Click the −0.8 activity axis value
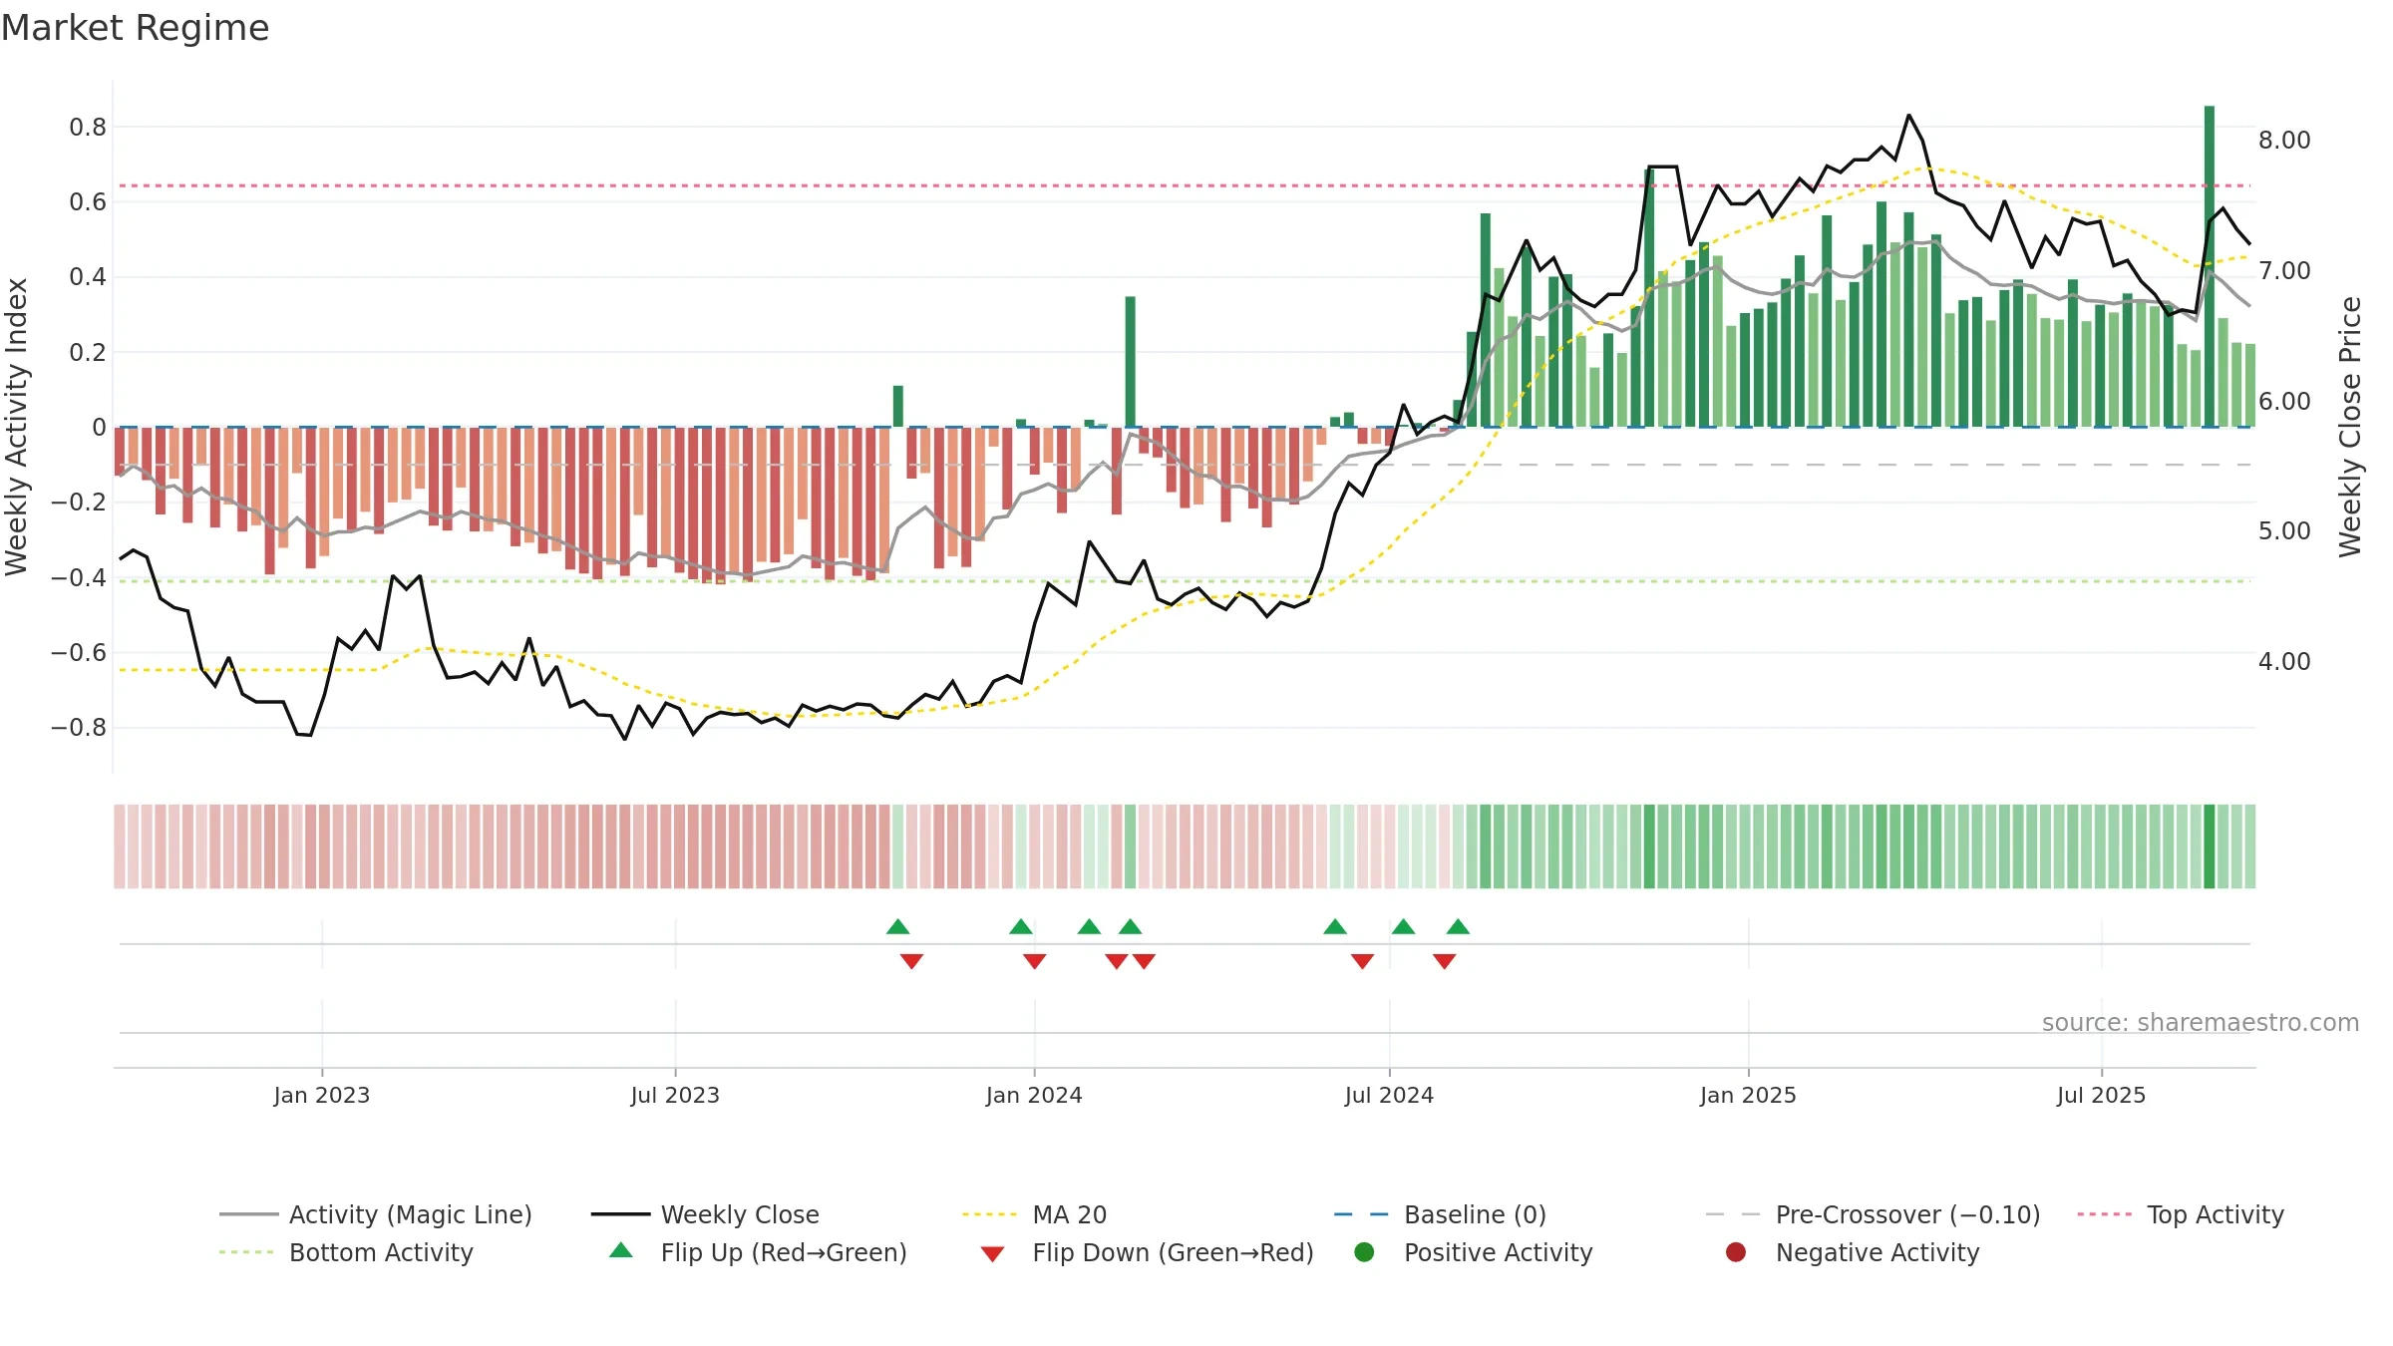This screenshot has height=1346, width=2393. (x=79, y=728)
